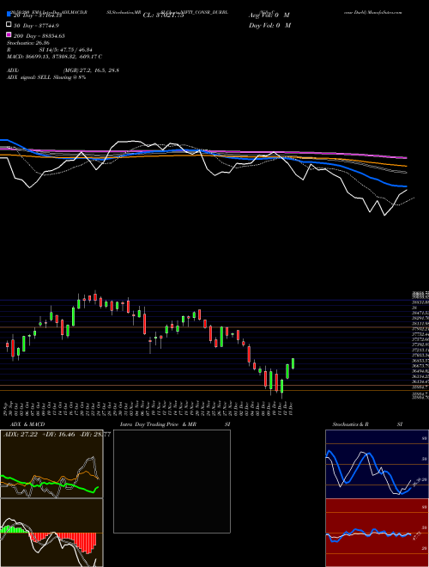429x567 pixels.
Task: Click the '(MGR) 27.2, 16.5, 28.8' ADX values
Action: coord(91,70)
